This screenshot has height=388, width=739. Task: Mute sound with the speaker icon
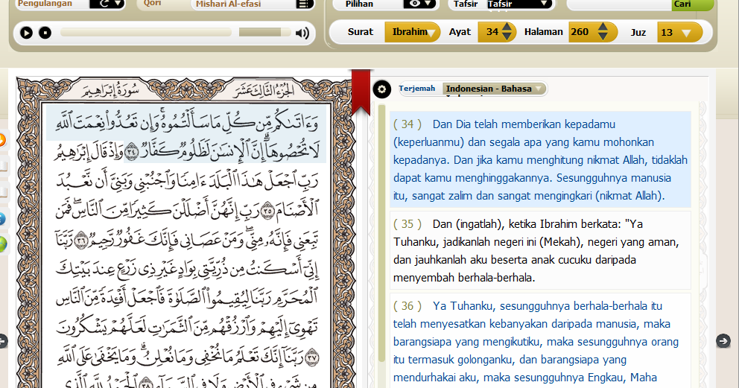coord(302,33)
